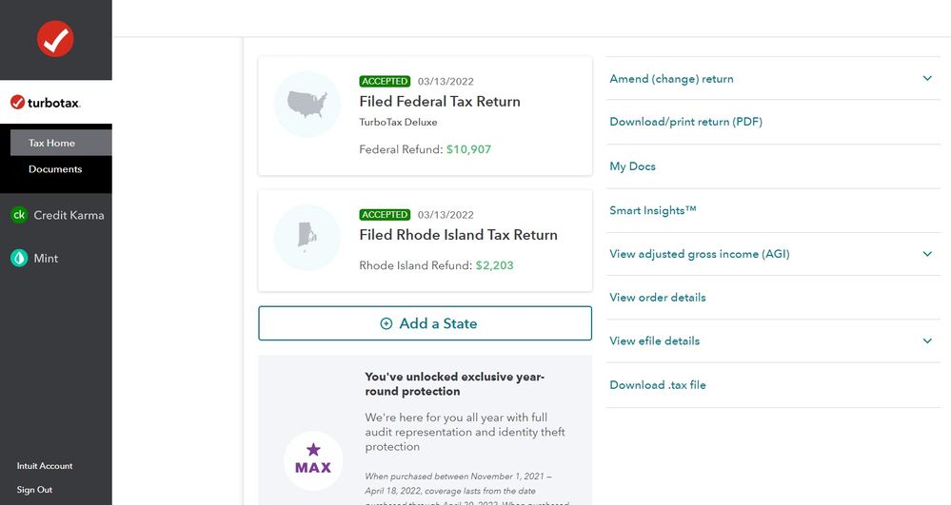The height and width of the screenshot is (505, 951).
Task: Open the Mint leaf icon
Action: [x=19, y=259]
